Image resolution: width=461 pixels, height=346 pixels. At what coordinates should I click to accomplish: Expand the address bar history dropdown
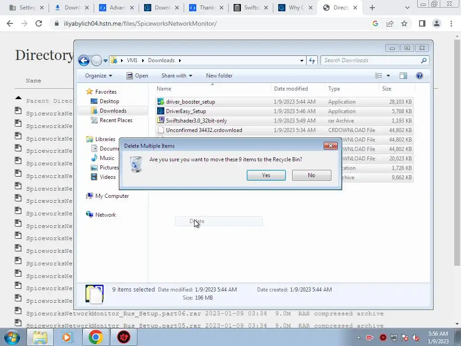302,61
